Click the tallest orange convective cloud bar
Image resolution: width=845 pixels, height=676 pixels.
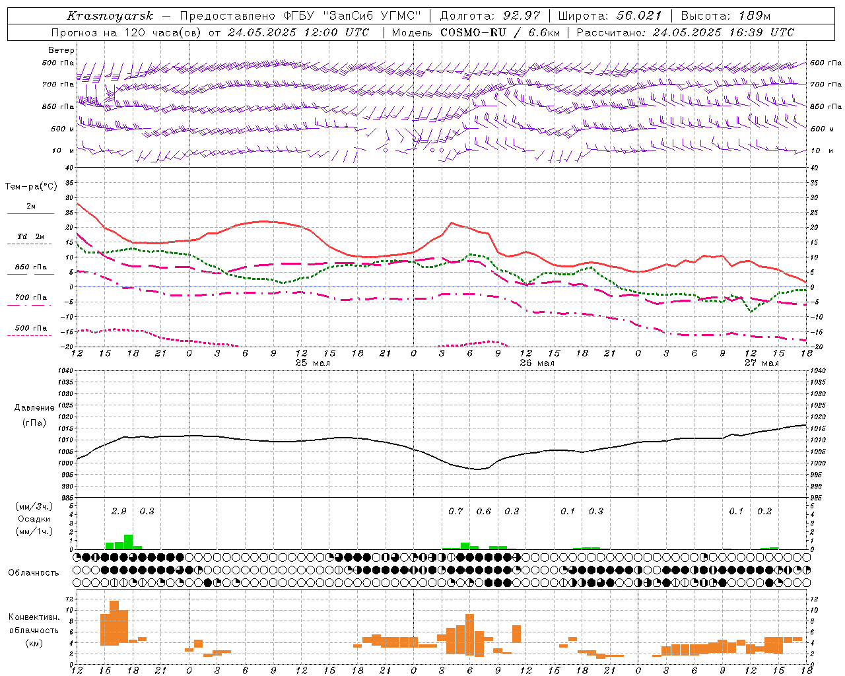click(x=114, y=623)
